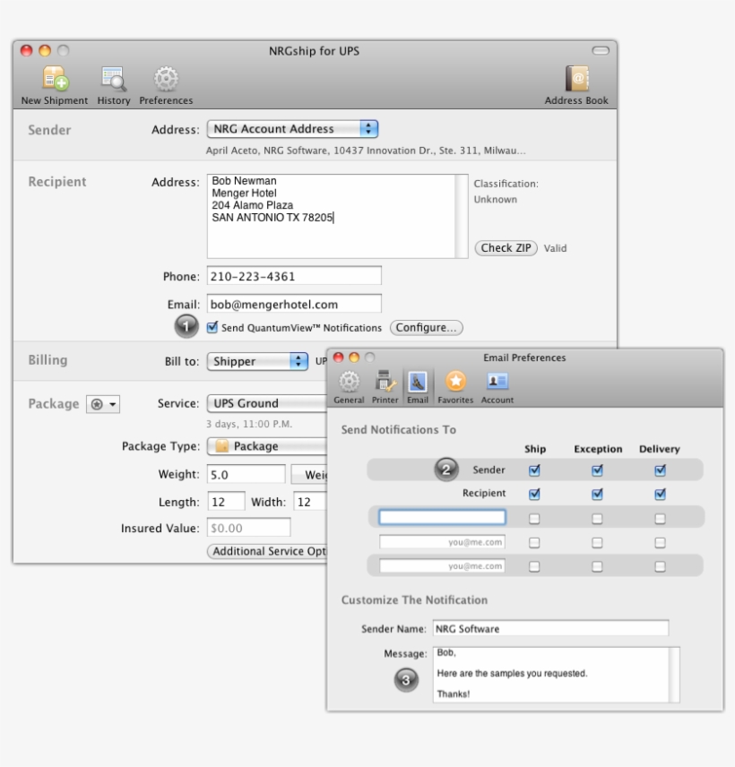Screen dimensions: 735x767
Task: Click the recipient Email field
Action: click(294, 304)
